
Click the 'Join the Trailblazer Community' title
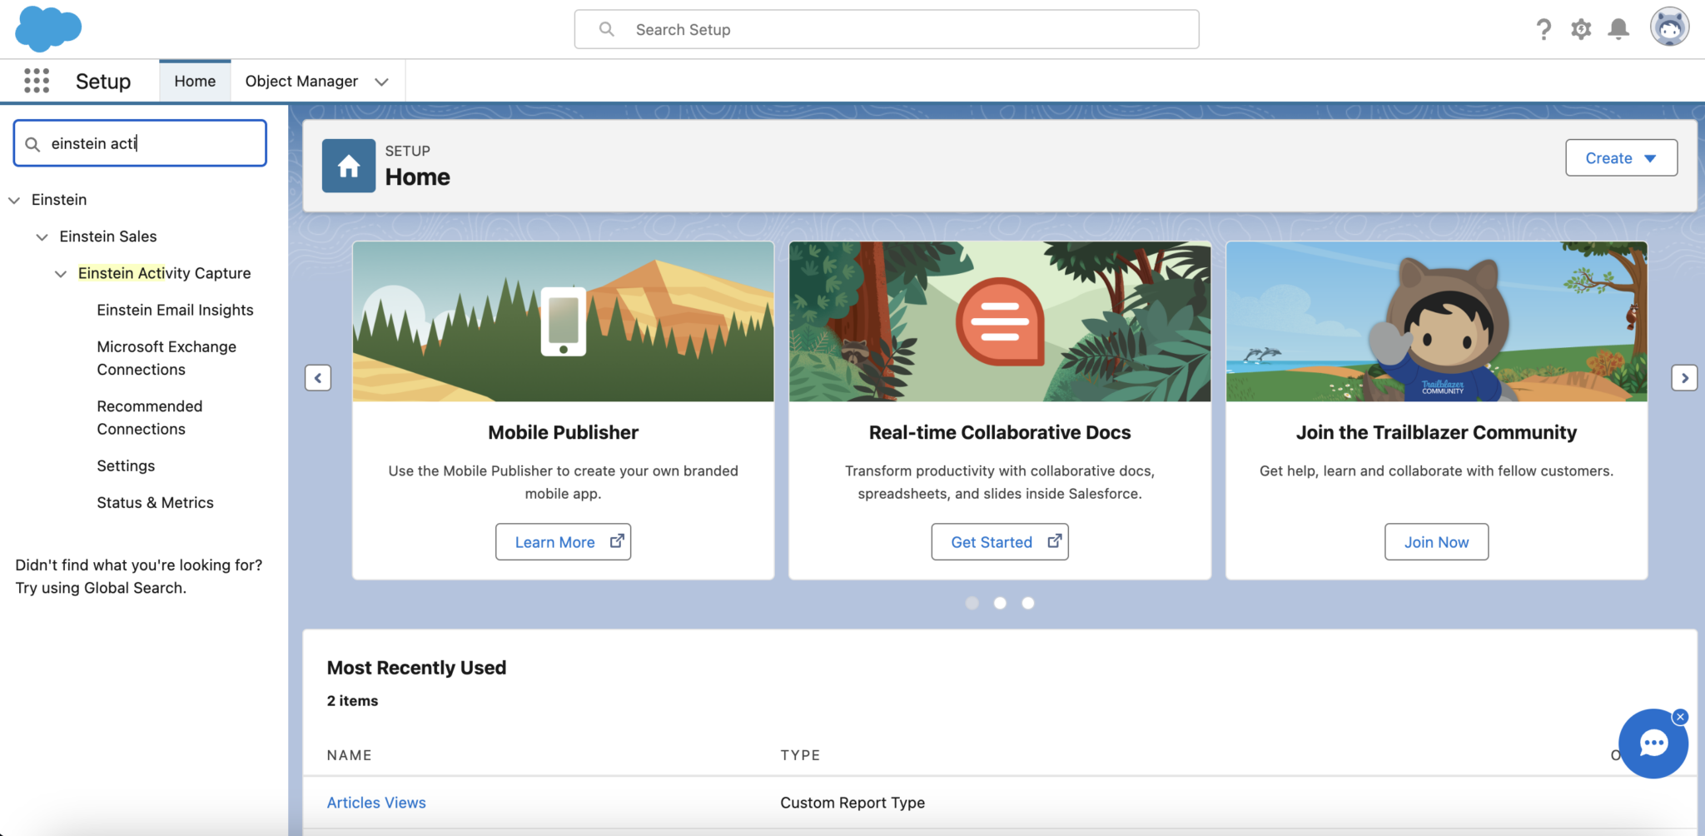[x=1436, y=432]
